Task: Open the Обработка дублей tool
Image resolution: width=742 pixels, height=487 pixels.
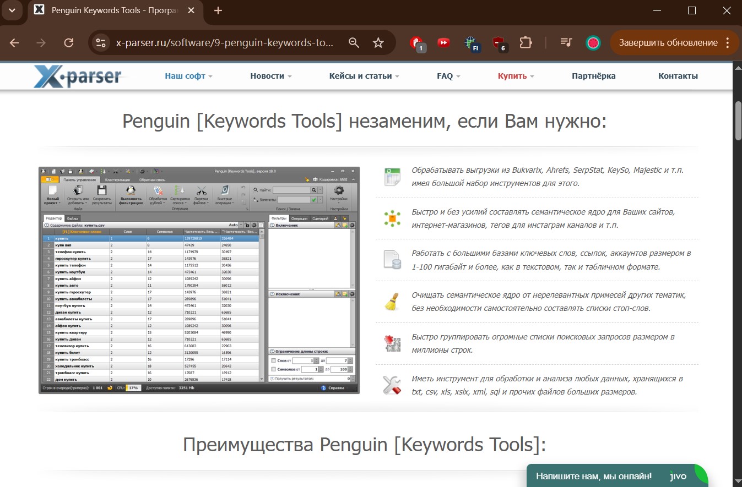Action: click(158, 191)
